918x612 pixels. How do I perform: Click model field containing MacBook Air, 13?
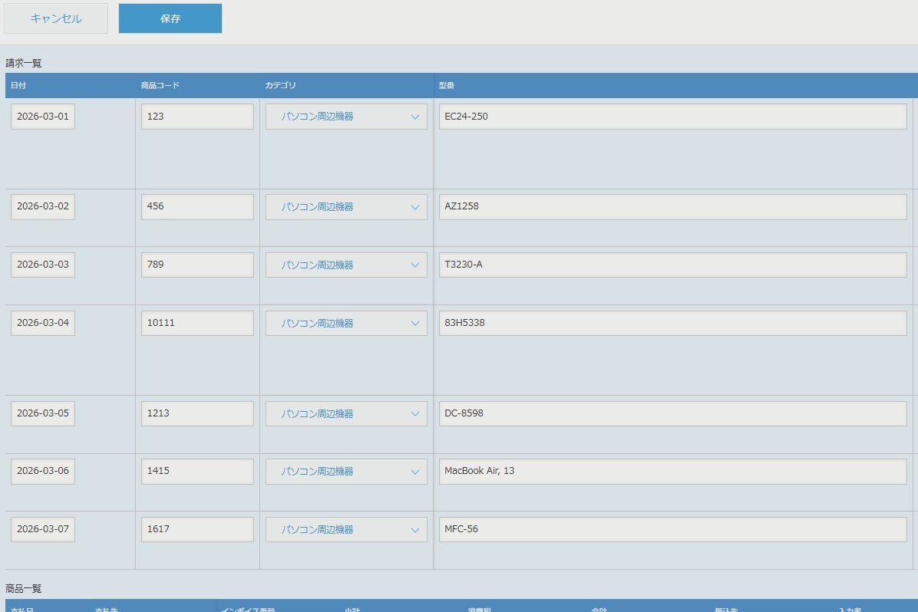pos(672,472)
